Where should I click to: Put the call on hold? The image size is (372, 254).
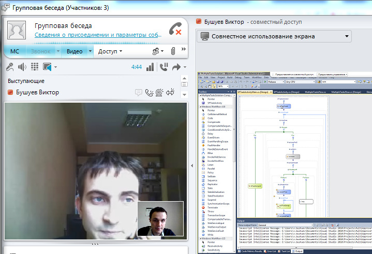pyautogui.click(x=163, y=67)
